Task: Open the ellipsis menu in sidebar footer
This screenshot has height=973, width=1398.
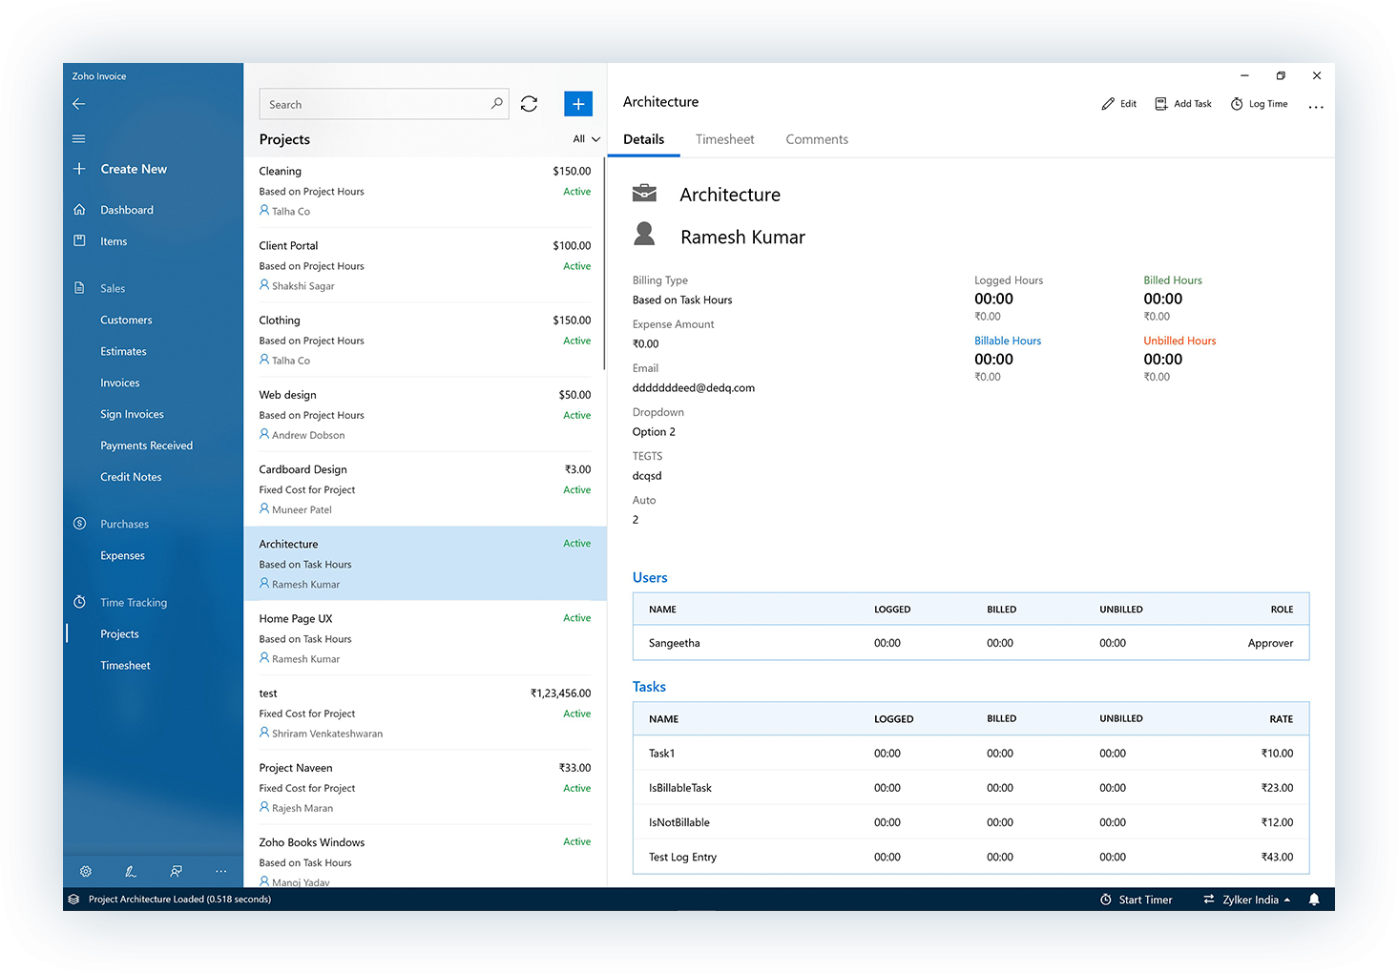Action: (x=220, y=871)
